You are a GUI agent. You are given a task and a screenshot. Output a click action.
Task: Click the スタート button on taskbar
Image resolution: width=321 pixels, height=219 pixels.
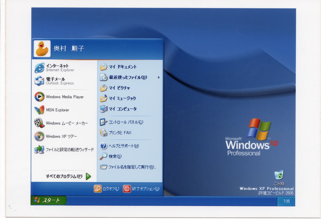click(49, 201)
